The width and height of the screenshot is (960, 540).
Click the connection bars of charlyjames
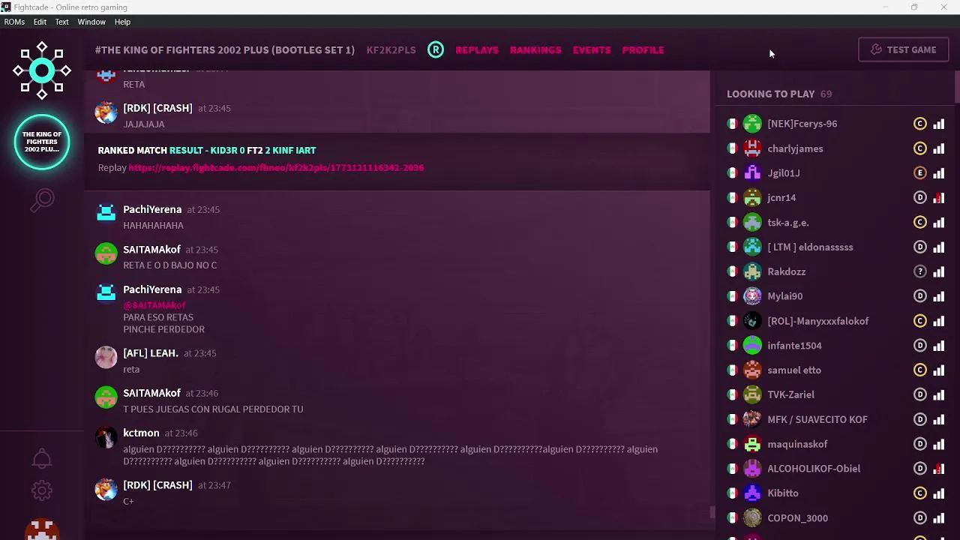click(x=938, y=148)
